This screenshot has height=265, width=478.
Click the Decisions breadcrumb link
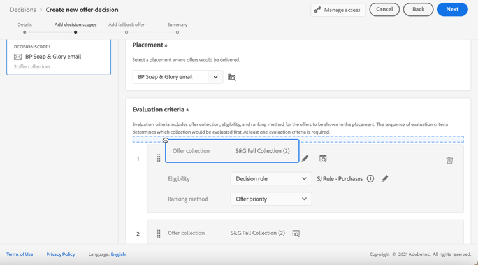[x=23, y=10]
